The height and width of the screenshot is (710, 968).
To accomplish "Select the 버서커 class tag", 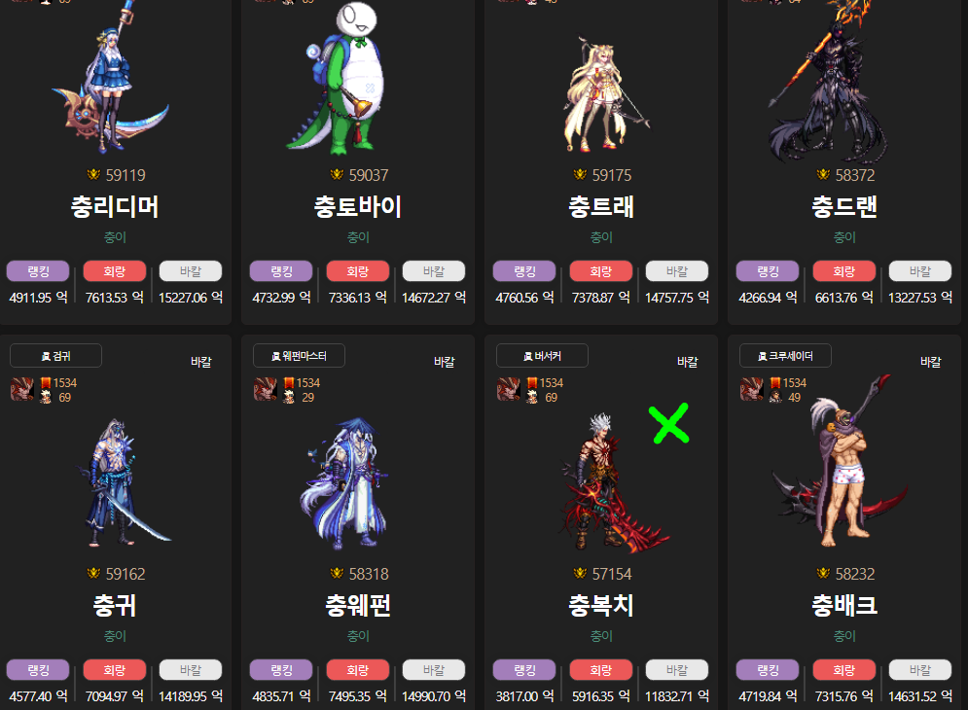I will 542,356.
